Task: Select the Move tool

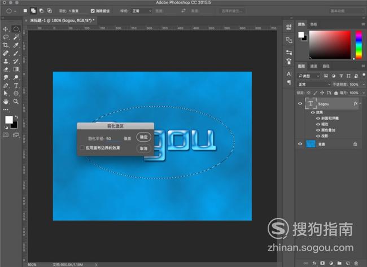Action: coord(6,29)
